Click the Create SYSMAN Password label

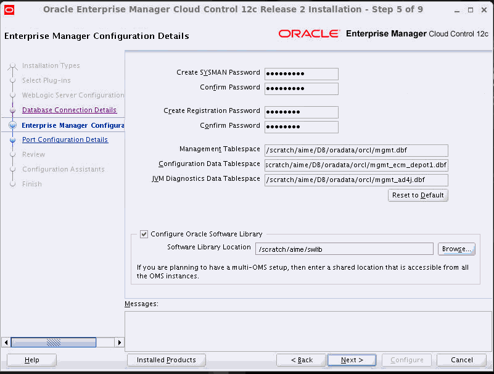(218, 73)
